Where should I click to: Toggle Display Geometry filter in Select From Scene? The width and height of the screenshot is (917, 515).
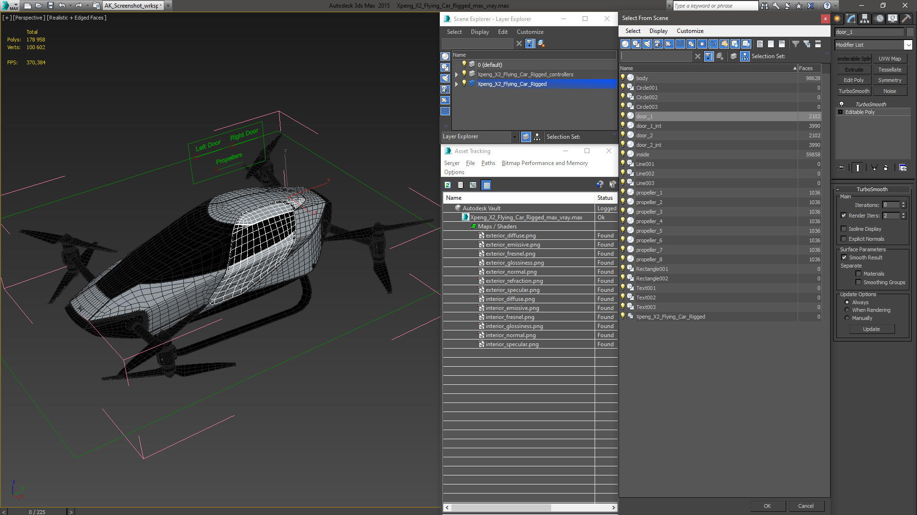[x=625, y=44]
